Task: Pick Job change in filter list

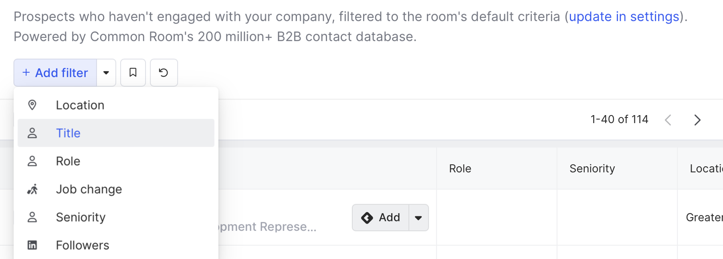Action: click(89, 189)
